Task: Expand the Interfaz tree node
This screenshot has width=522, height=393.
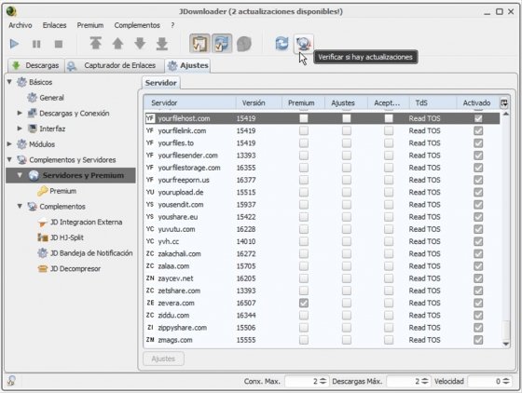Action: point(20,129)
